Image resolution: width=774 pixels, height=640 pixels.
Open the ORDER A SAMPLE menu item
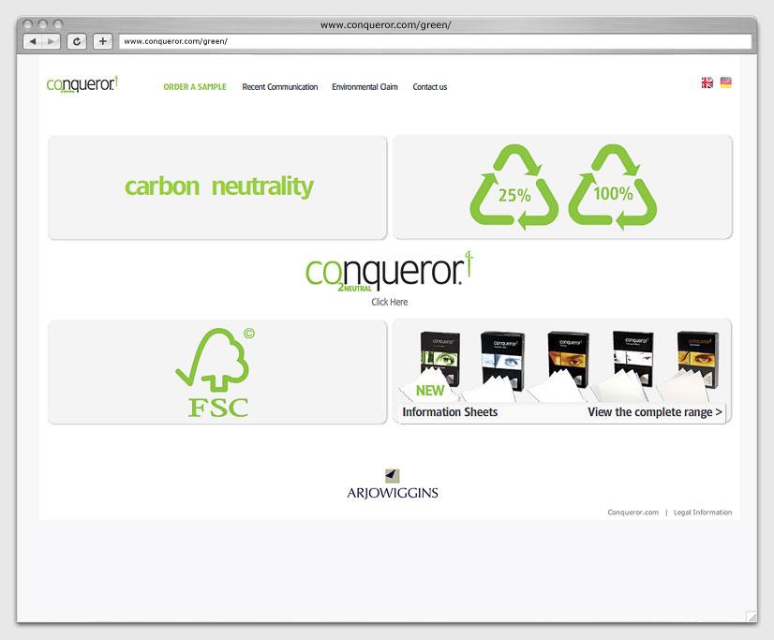click(195, 87)
